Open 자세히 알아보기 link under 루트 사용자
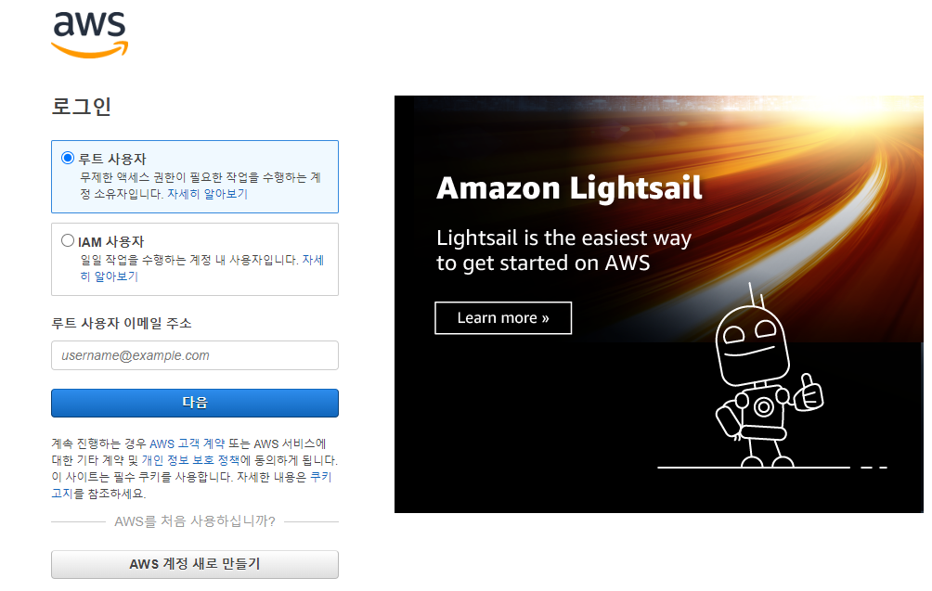Image resolution: width=932 pixels, height=591 pixels. (207, 194)
